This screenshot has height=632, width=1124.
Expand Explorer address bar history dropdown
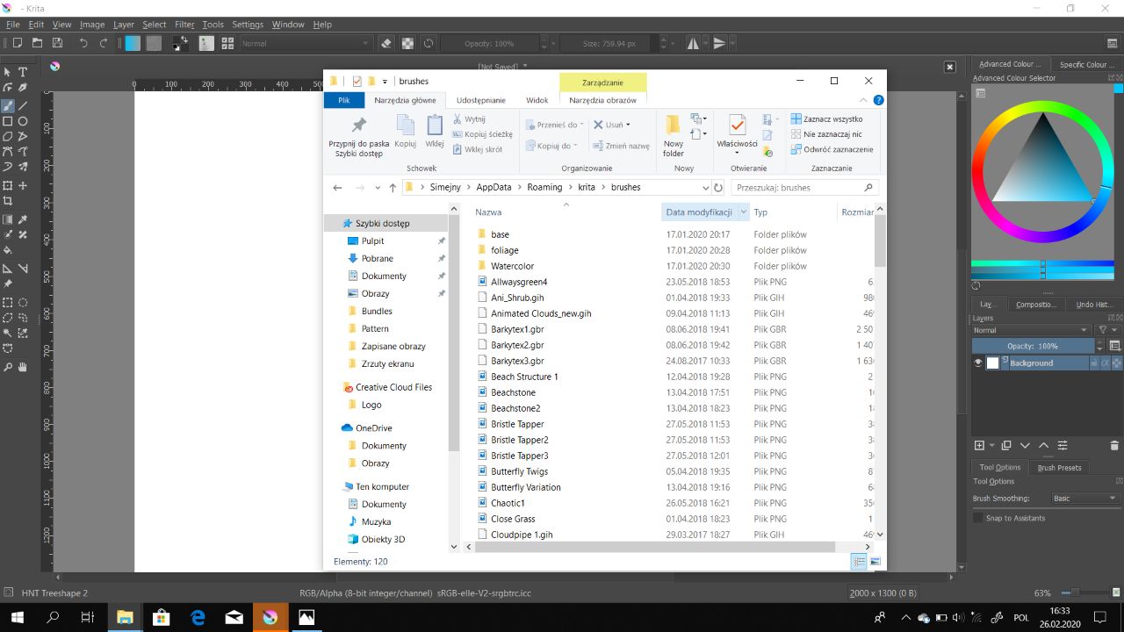coord(706,188)
